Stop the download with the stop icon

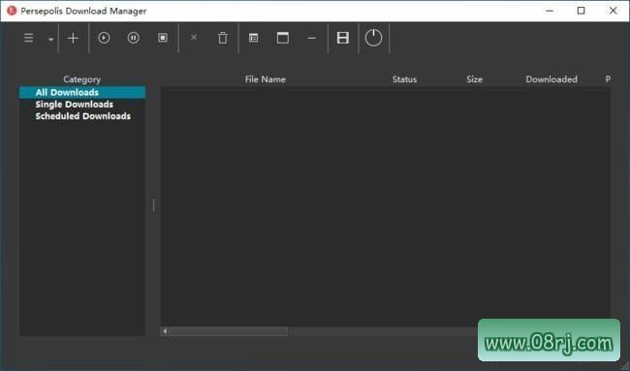pos(163,38)
